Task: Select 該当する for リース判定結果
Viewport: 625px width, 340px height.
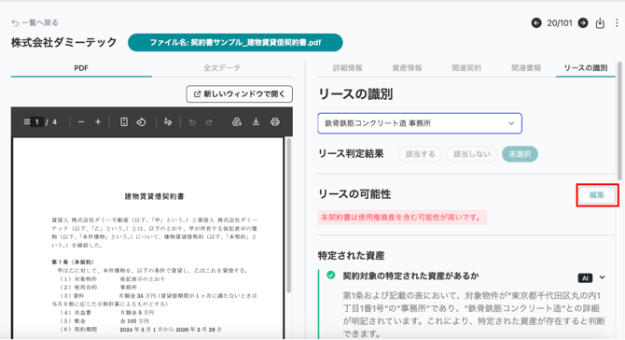Action: click(x=420, y=154)
